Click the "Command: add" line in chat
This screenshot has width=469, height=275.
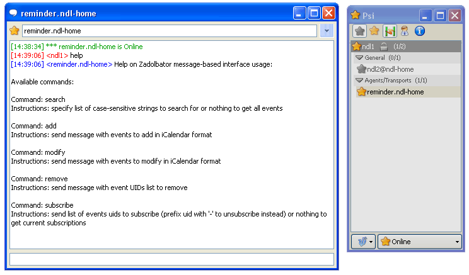(x=34, y=126)
